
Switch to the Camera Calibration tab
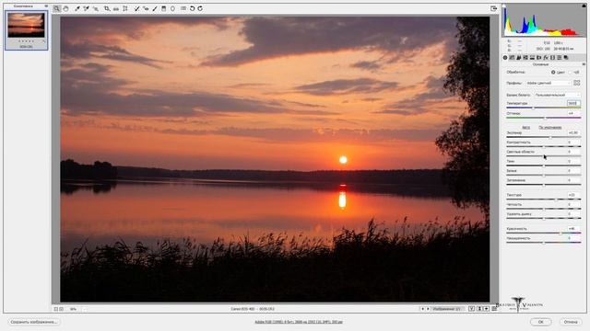pyautogui.click(x=552, y=57)
